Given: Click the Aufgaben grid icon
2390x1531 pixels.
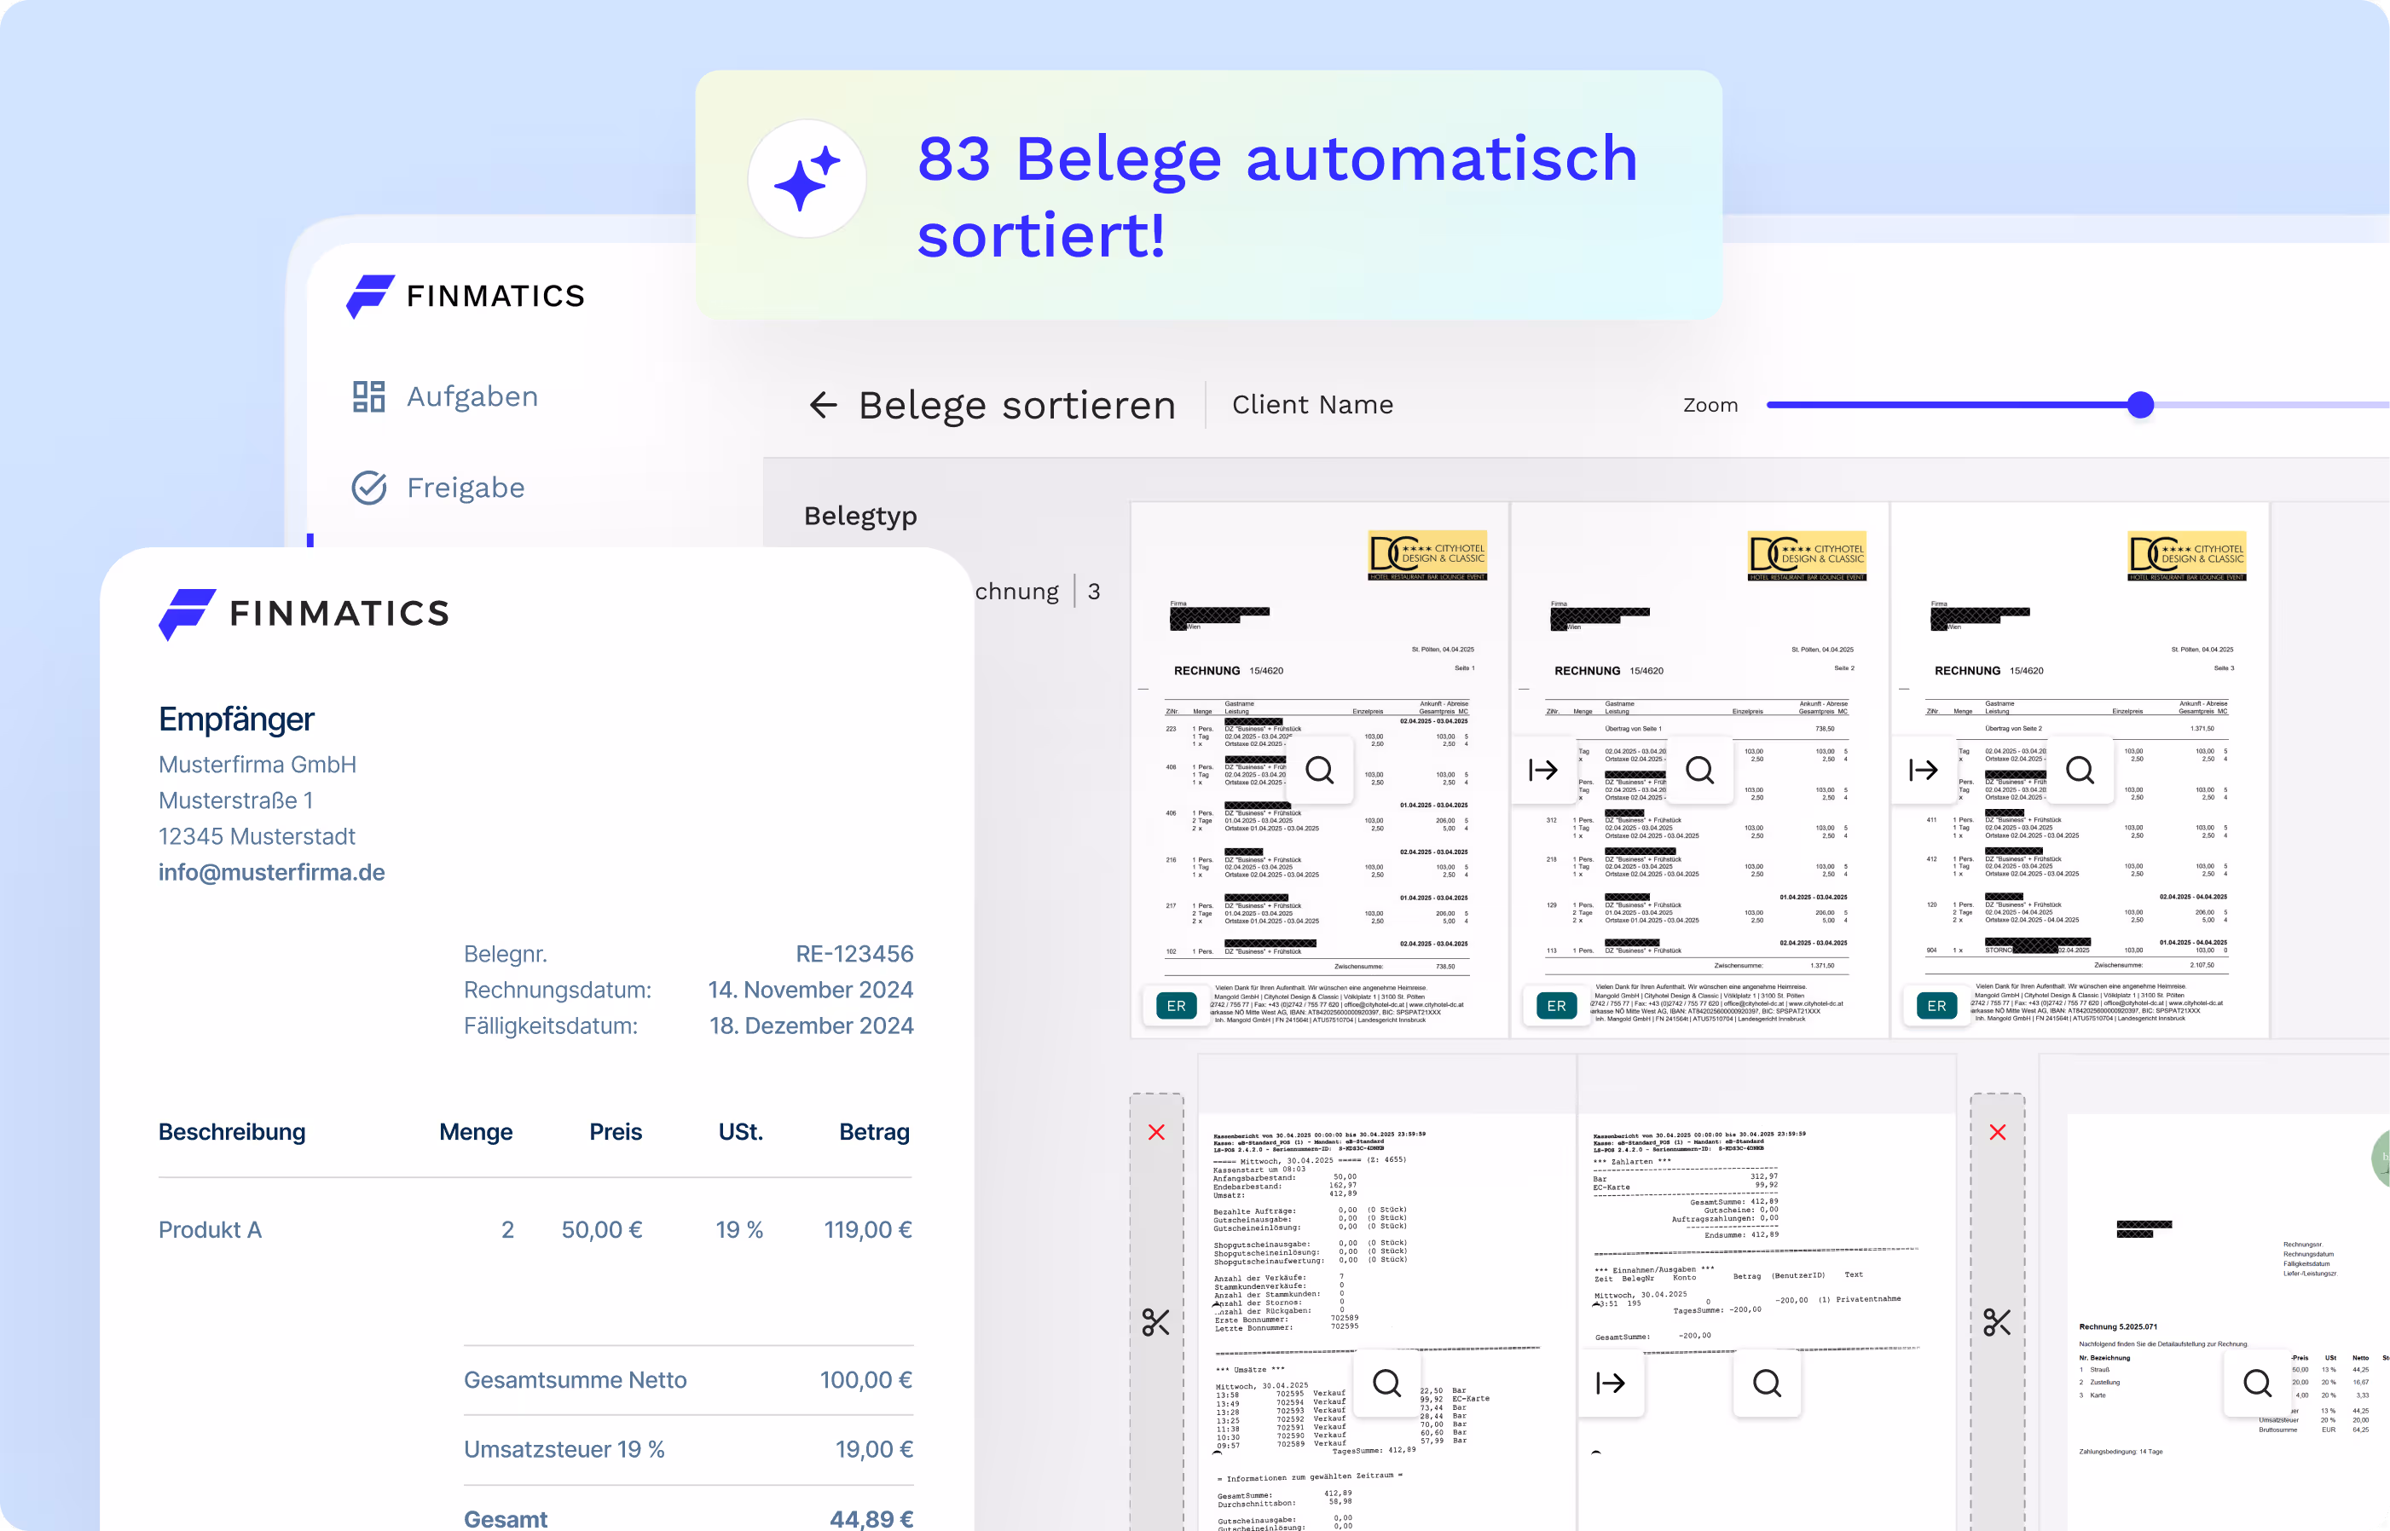Looking at the screenshot, I should click(x=369, y=396).
